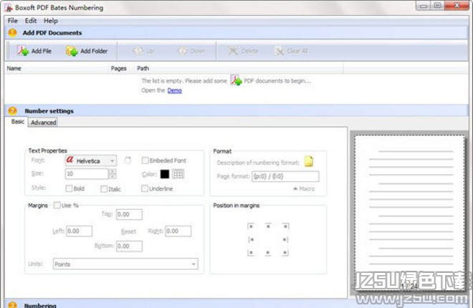
Task: Select middle-right margin position
Action: tap(285, 239)
